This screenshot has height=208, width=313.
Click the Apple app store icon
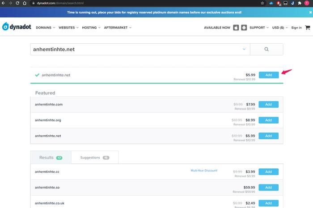pos(236,28)
